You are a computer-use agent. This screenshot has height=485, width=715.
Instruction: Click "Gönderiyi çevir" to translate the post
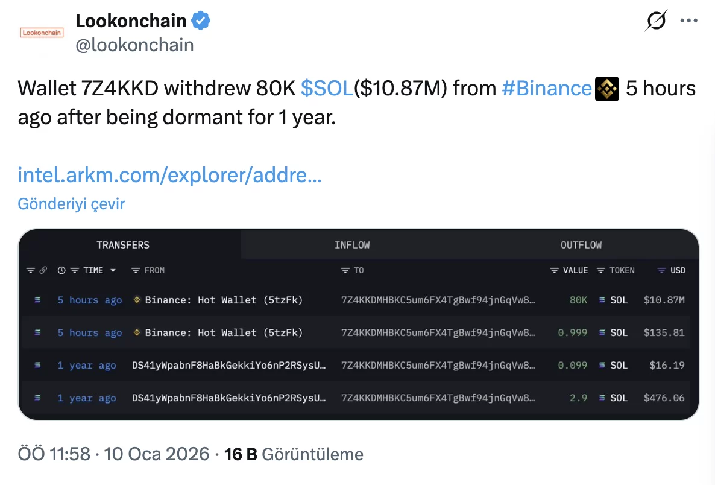click(x=71, y=204)
